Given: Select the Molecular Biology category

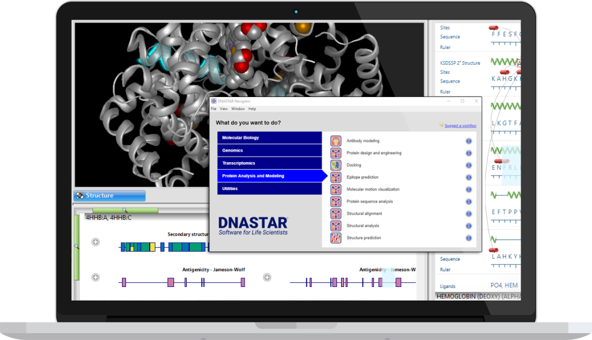Looking at the screenshot, I should click(269, 137).
